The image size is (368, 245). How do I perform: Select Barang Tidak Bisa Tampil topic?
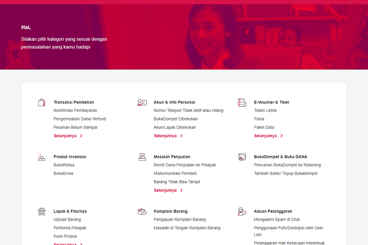tap(177, 182)
